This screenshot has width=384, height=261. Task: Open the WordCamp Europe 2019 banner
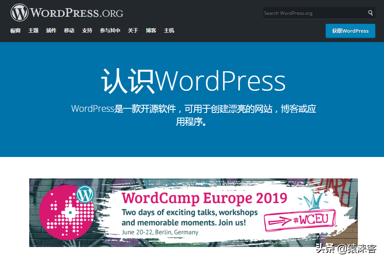click(193, 213)
